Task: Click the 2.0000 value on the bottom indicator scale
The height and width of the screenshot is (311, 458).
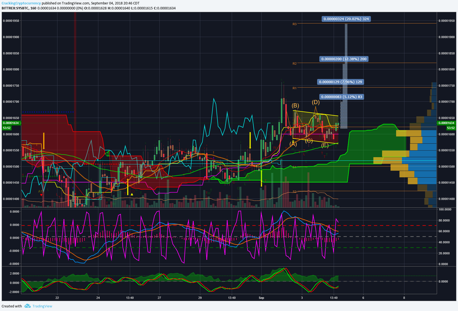Action: pyautogui.click(x=15, y=273)
